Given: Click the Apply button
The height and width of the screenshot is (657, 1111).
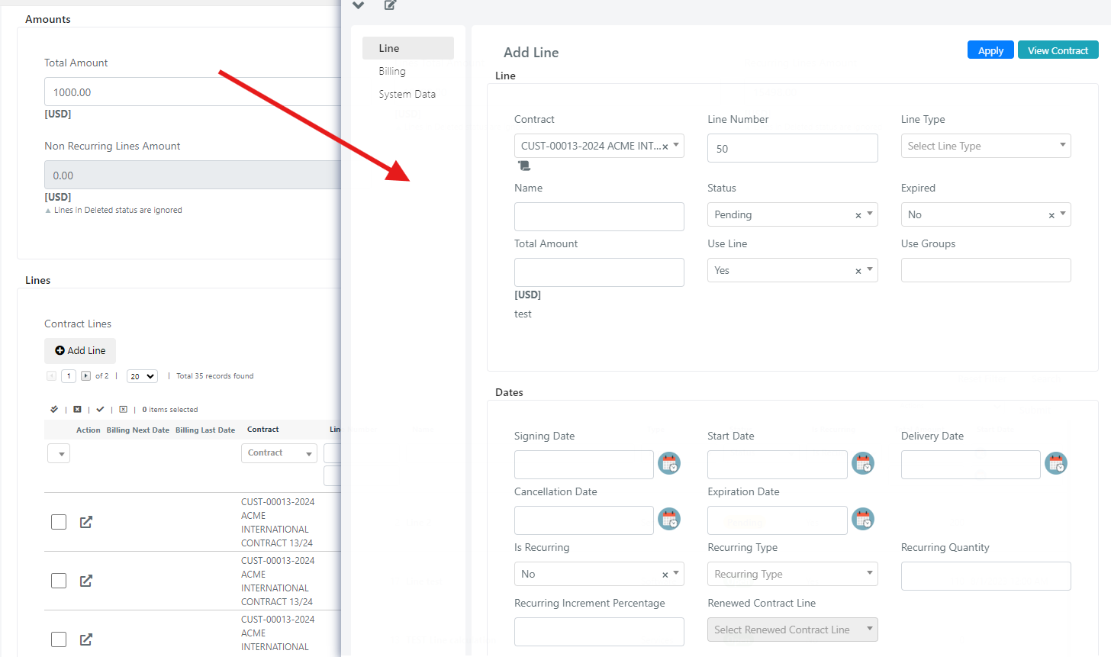Looking at the screenshot, I should point(990,50).
